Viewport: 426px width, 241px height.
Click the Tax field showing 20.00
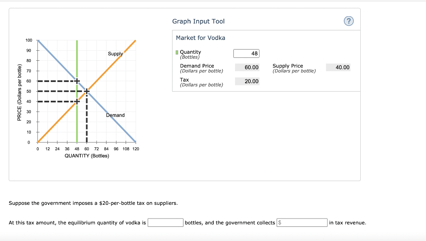247,81
